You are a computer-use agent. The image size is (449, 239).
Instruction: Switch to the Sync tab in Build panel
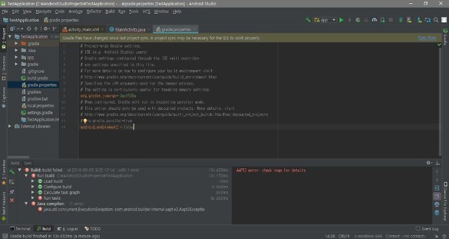pos(28,163)
